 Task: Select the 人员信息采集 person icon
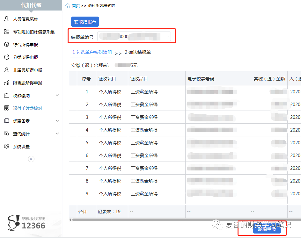coord(7,19)
